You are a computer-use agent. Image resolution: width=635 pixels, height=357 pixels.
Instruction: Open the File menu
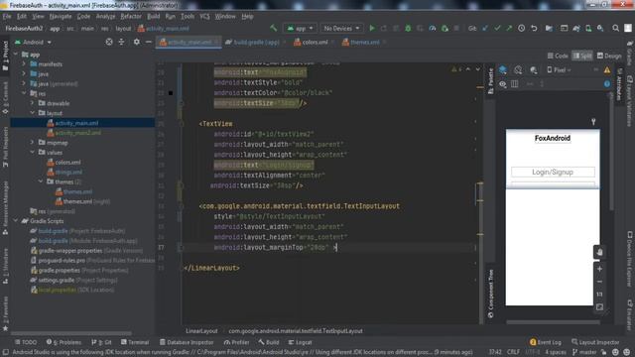(7, 16)
